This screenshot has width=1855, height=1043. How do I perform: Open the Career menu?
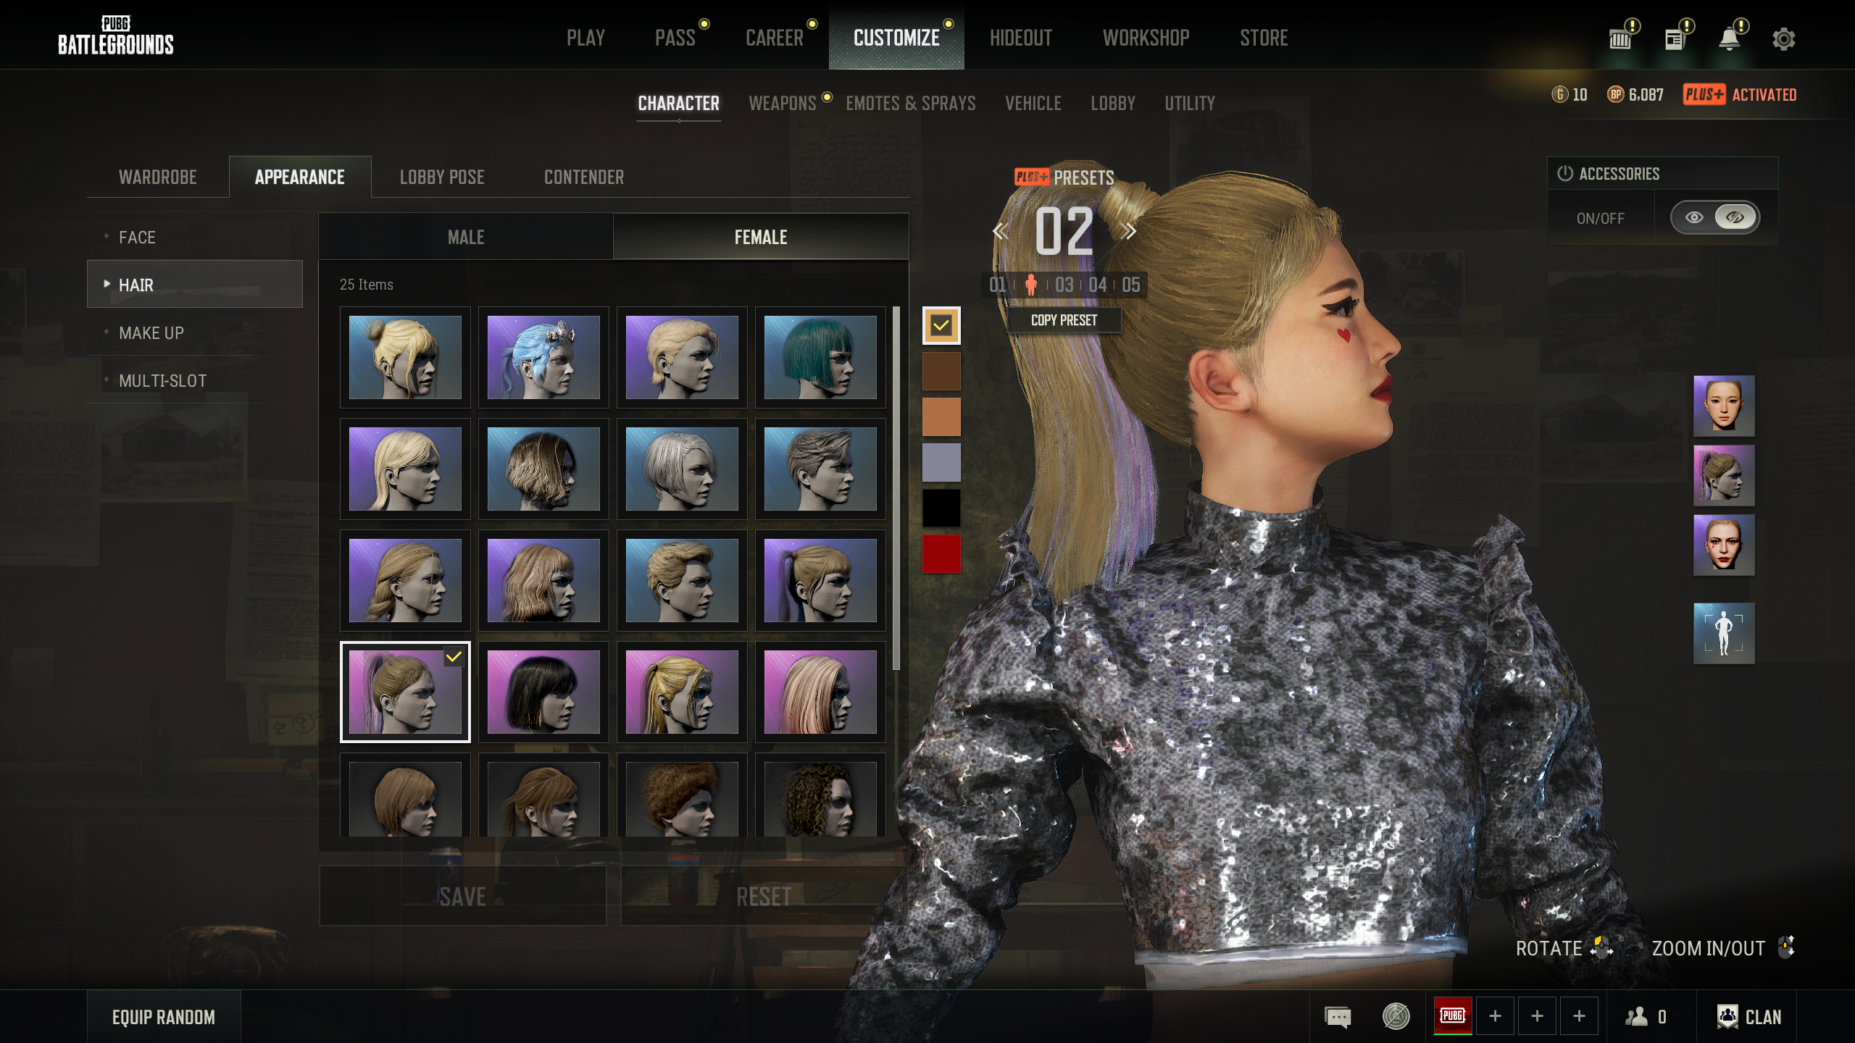click(x=775, y=38)
